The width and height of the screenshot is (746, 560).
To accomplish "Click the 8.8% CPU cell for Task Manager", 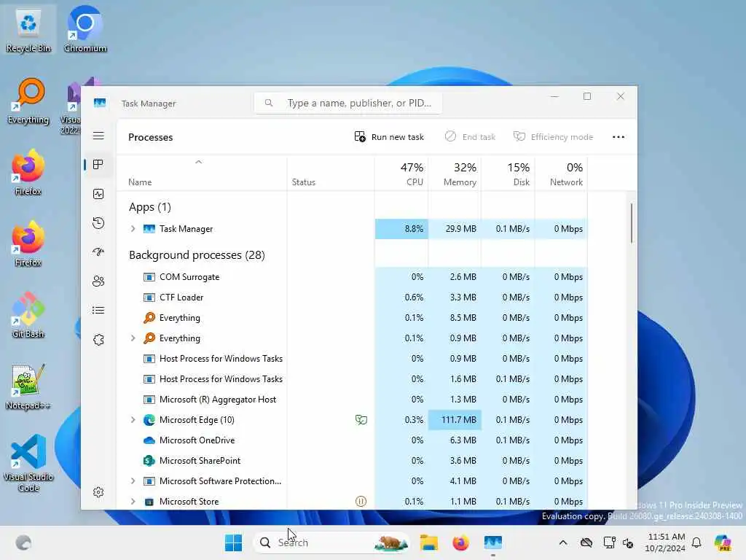I will (401, 228).
